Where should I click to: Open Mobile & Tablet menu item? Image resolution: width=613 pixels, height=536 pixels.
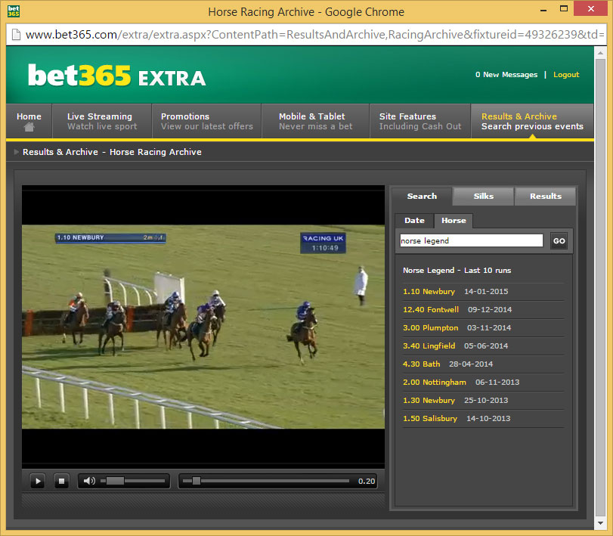pyautogui.click(x=315, y=121)
